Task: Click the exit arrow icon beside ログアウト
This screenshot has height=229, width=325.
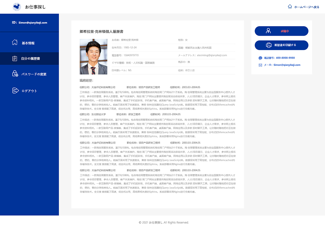Action: (x=15, y=90)
